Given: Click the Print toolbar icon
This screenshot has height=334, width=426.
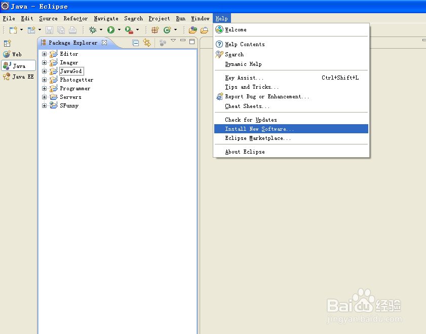Looking at the screenshot, I should [x=72, y=30].
